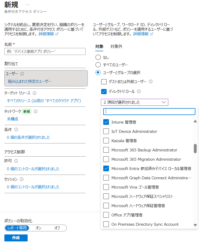
Task: Open the ellipsis menu next to 新規
Action: (28, 5)
